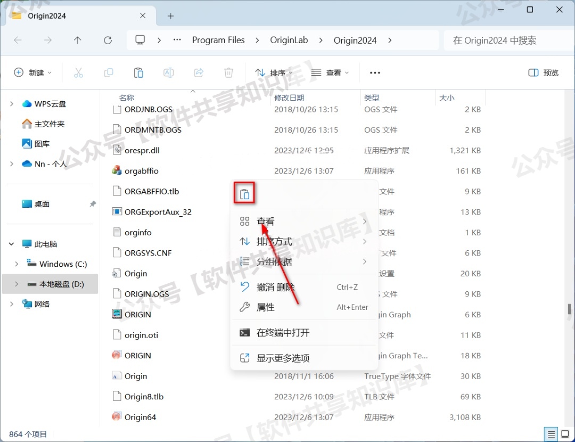575x442 pixels.
Task: Choose 撤消 删除 in context menu
Action: tap(304, 287)
